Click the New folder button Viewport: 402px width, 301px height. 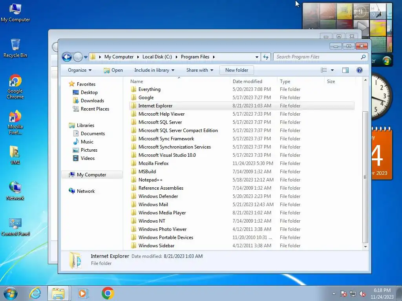click(x=237, y=70)
